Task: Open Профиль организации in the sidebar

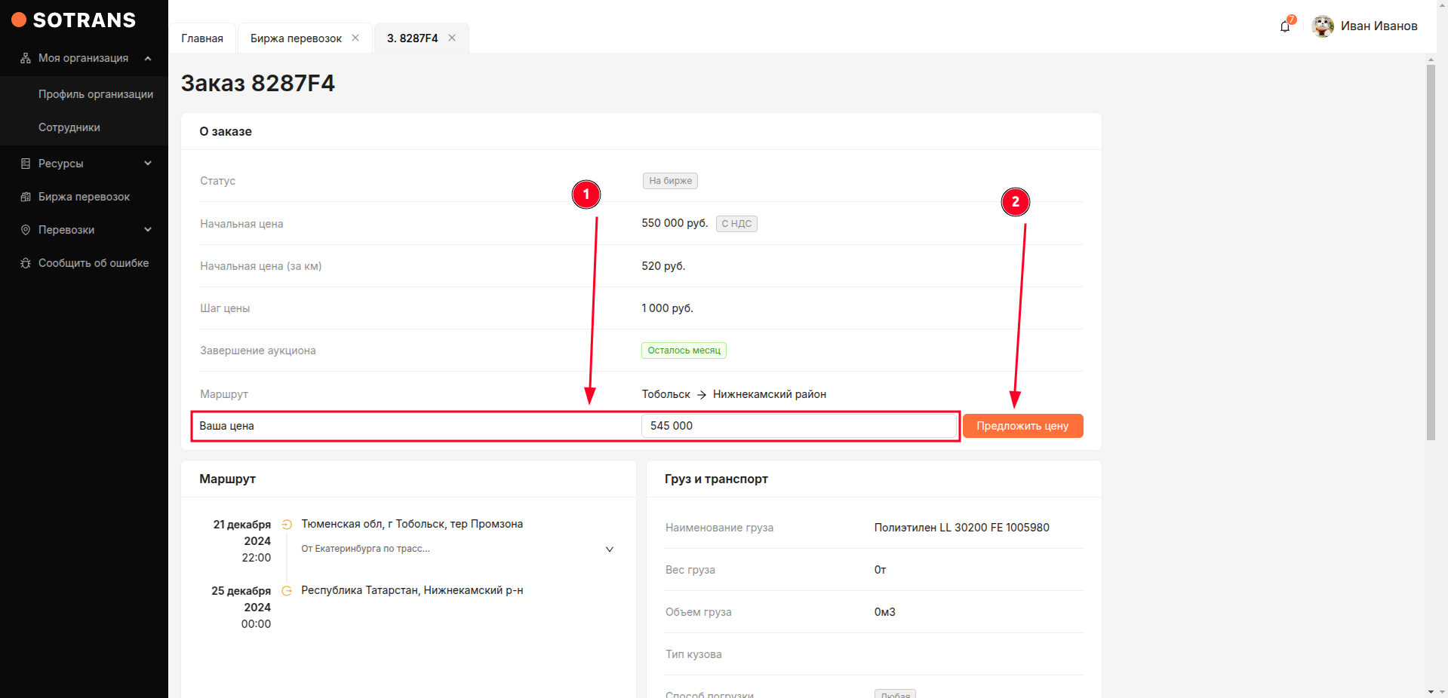Action: coord(96,94)
